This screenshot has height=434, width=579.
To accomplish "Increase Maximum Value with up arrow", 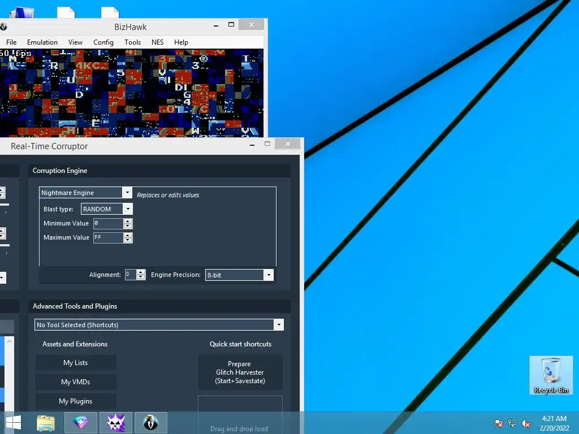I will click(128, 235).
